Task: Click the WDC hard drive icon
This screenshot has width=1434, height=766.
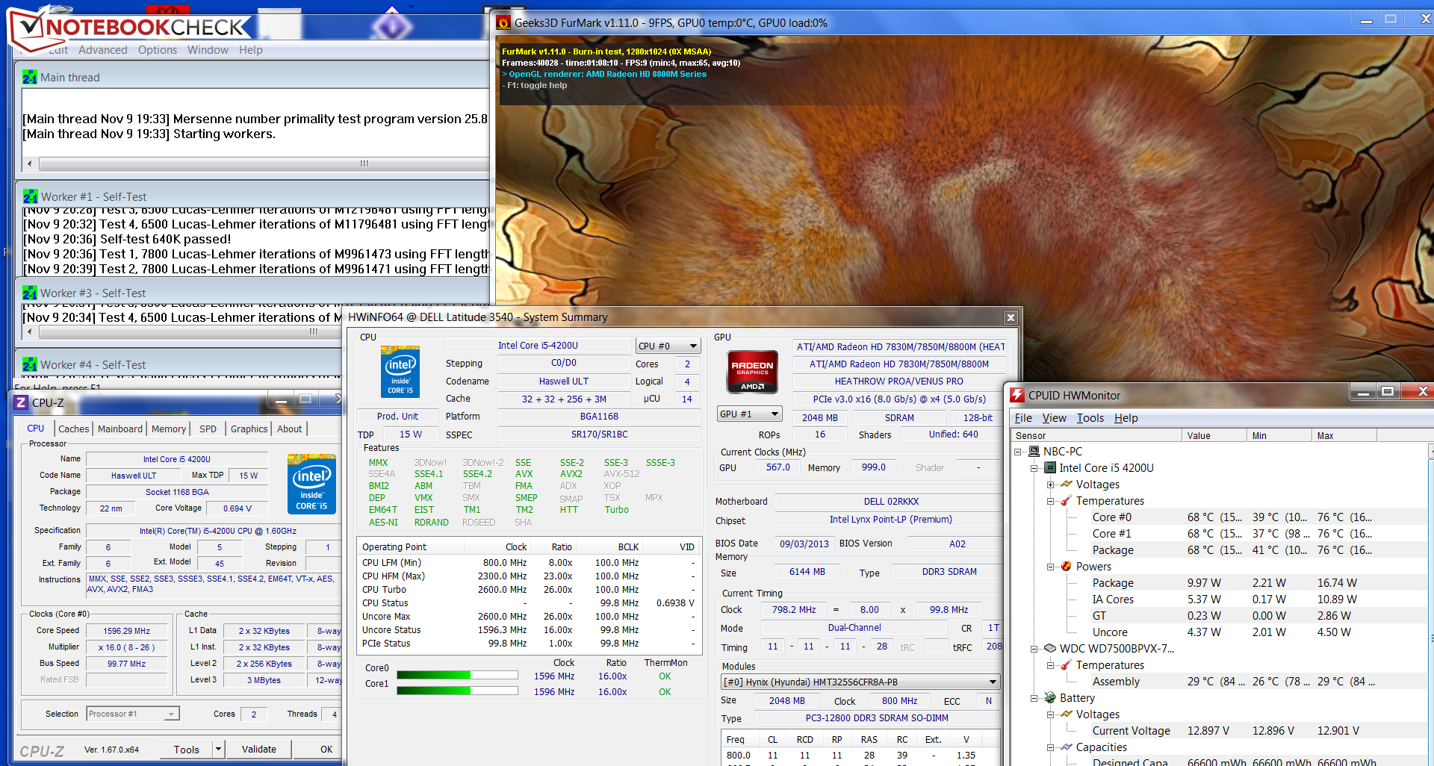Action: [1050, 648]
